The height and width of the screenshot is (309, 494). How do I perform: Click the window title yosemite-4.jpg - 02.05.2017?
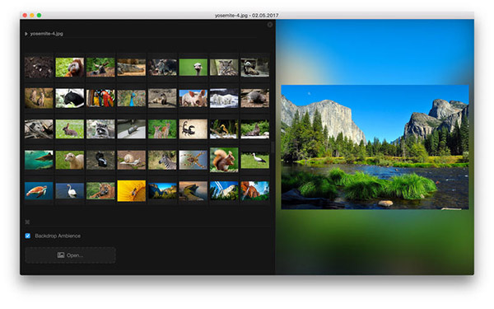[247, 15]
